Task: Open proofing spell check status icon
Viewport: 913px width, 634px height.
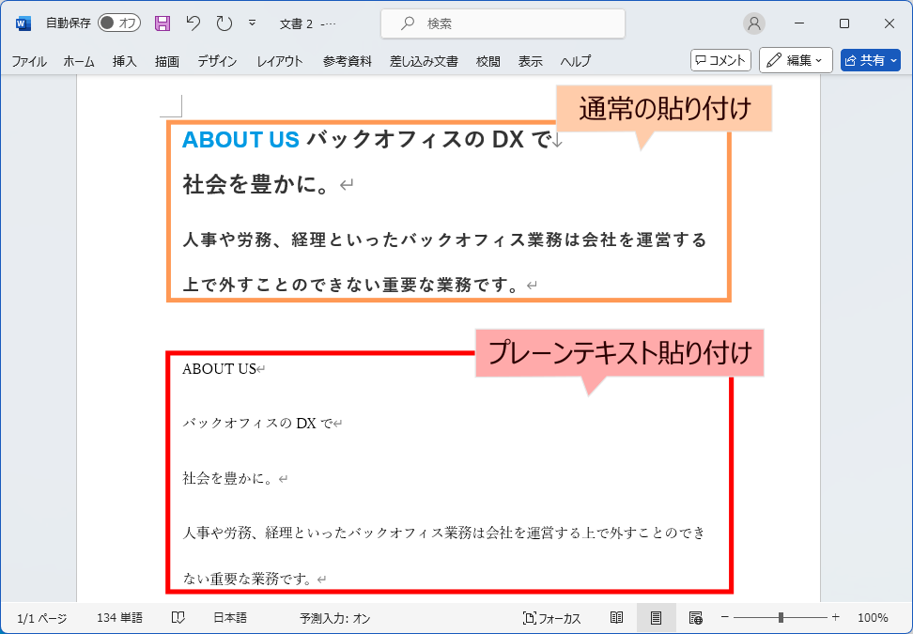Action: (178, 618)
